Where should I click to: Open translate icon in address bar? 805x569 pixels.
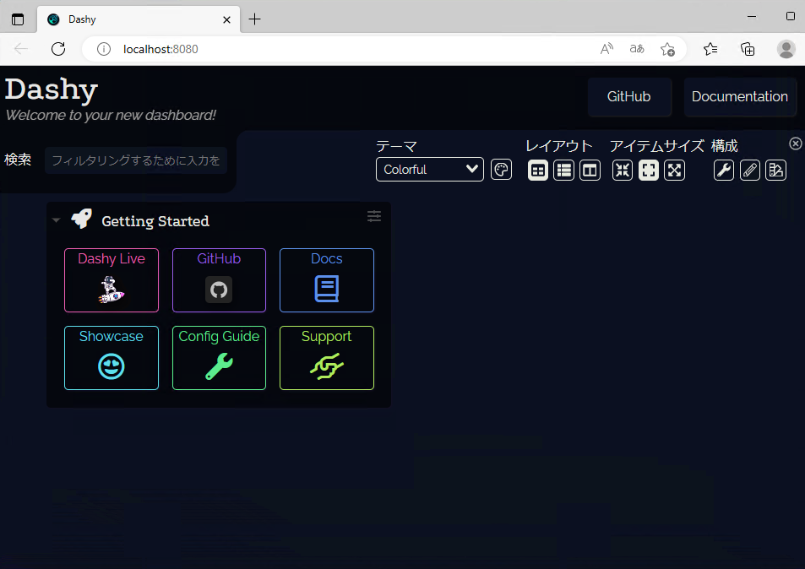[x=637, y=49]
